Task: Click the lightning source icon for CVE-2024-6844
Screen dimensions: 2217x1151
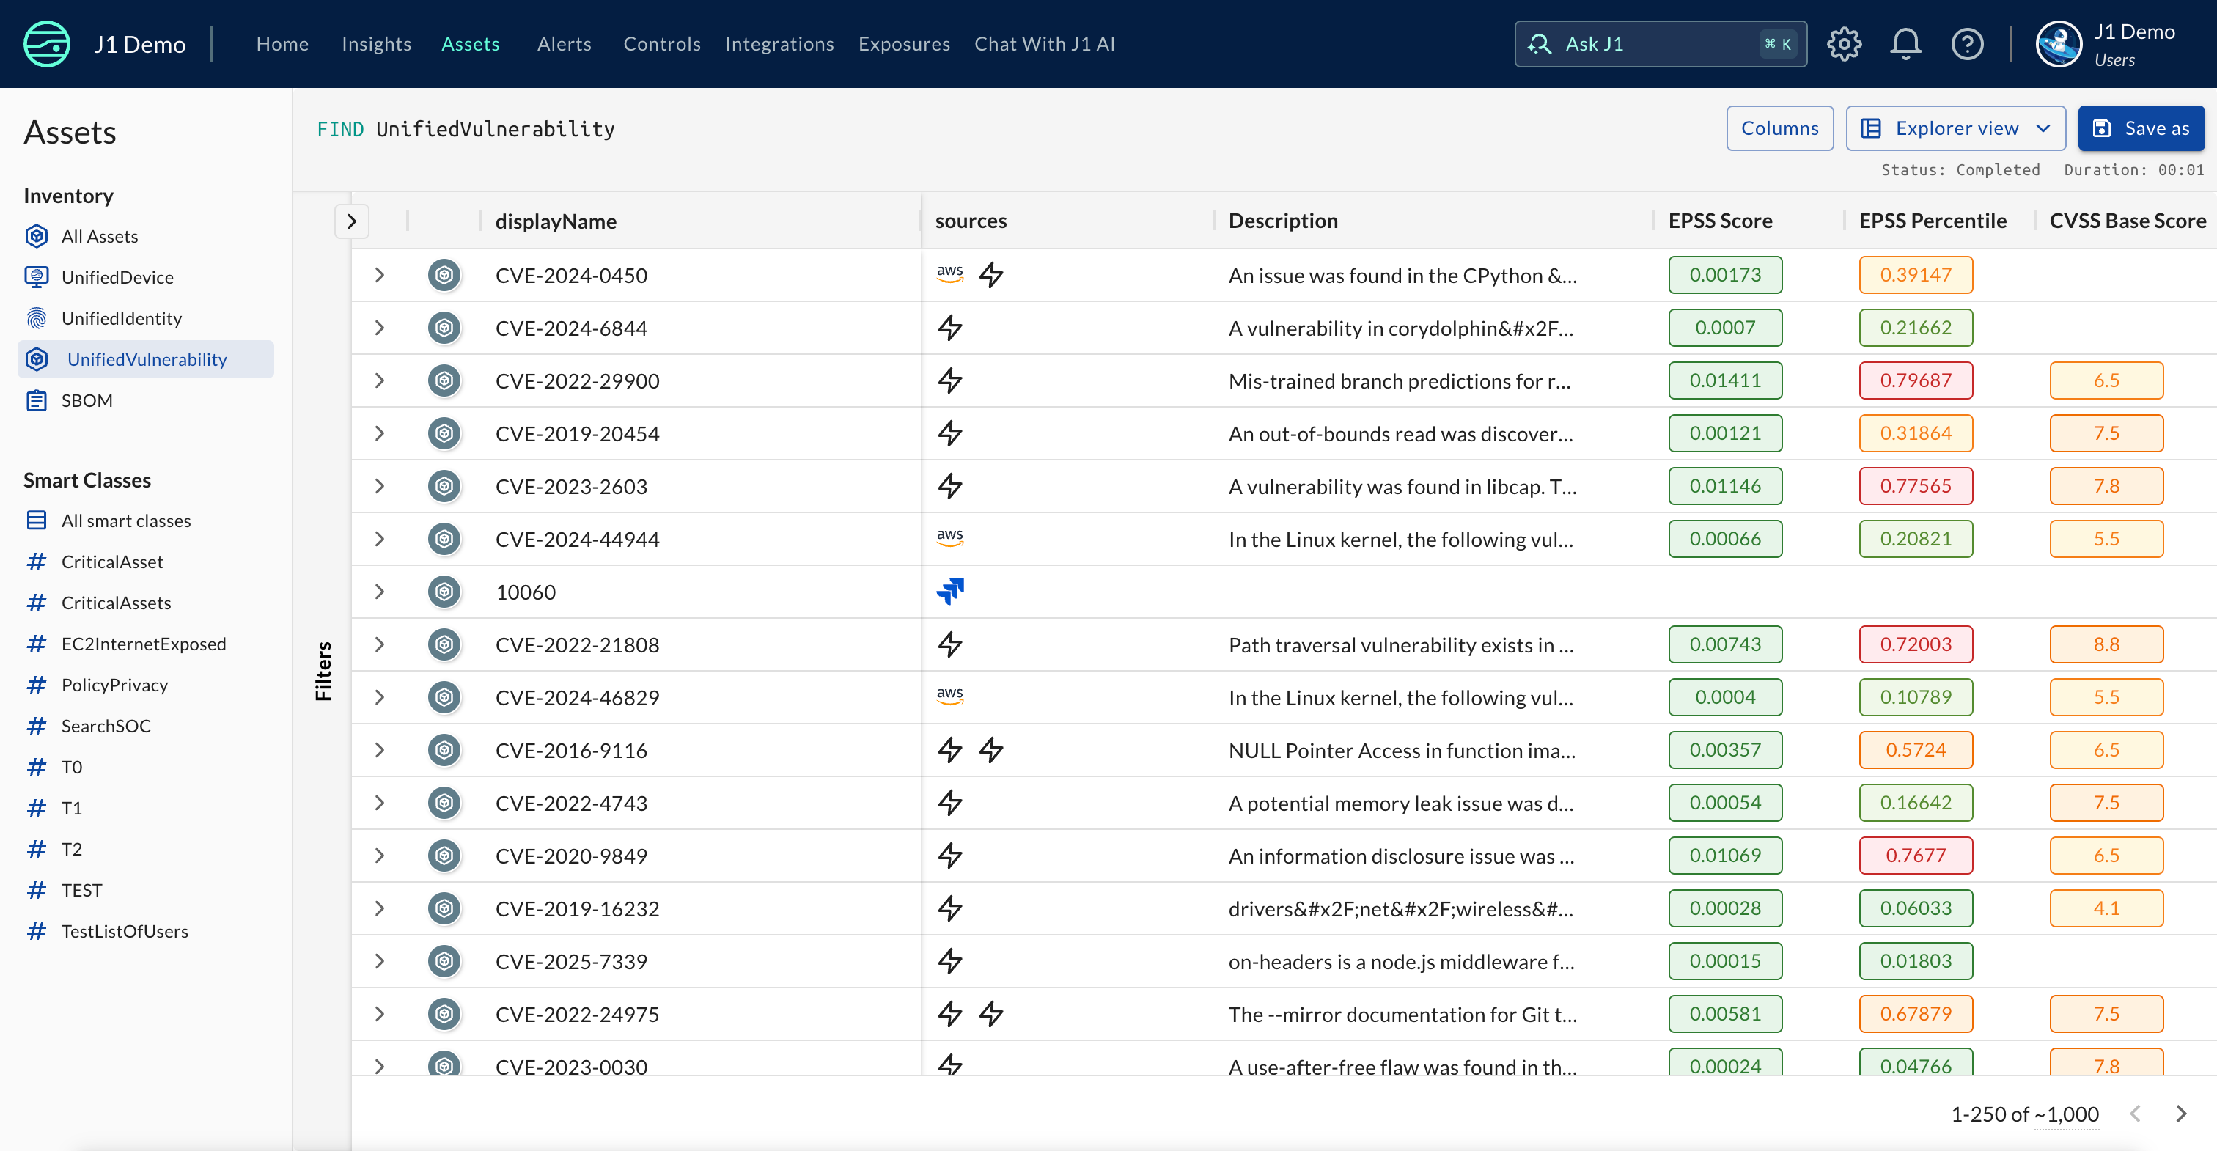Action: pos(950,328)
